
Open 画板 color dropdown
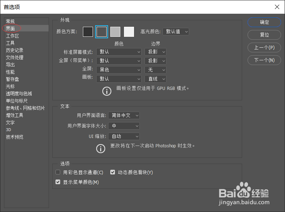(x=119, y=79)
